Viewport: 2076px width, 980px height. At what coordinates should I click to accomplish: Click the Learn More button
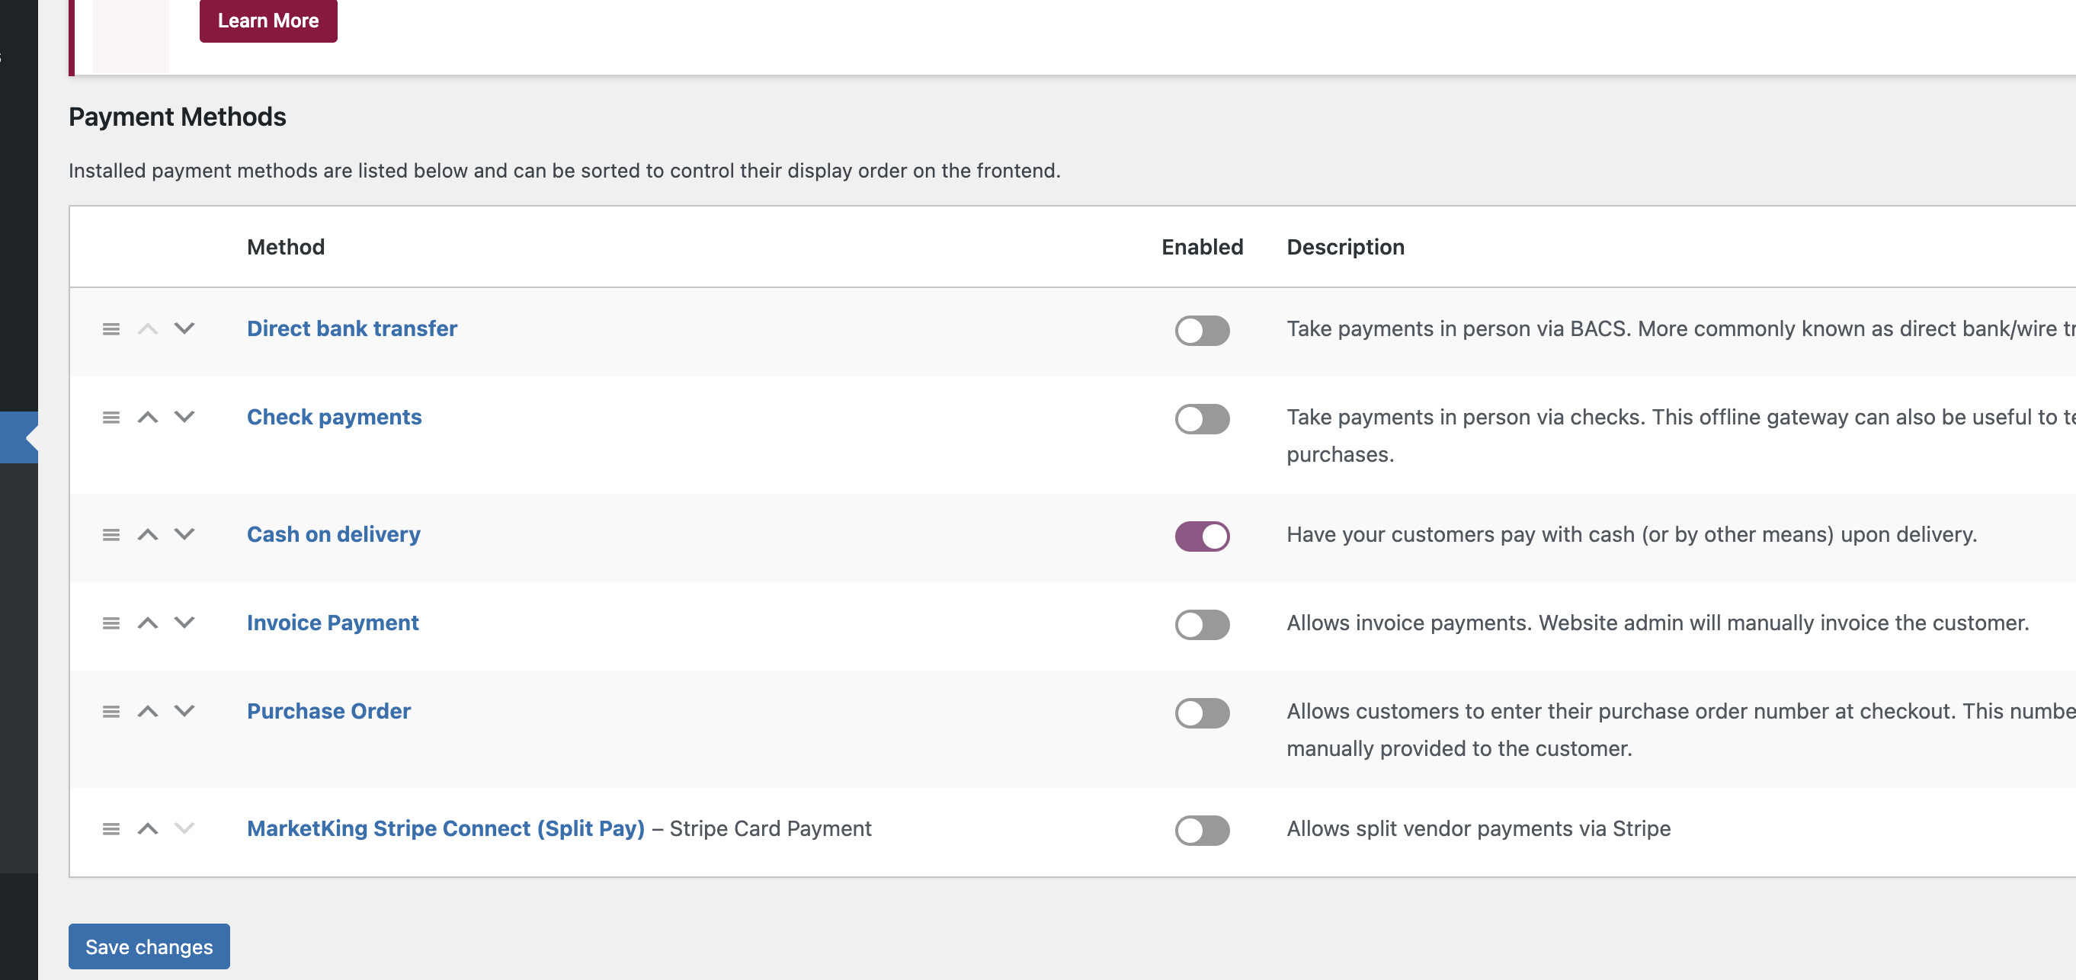coord(268,20)
